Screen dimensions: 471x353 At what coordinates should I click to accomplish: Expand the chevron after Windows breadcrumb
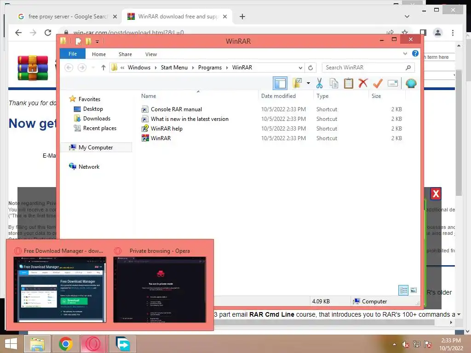155,68
